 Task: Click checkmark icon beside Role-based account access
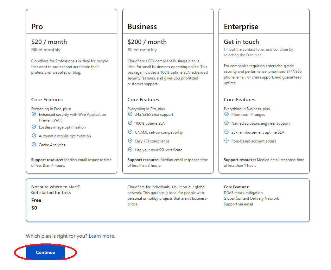[x=226, y=141]
